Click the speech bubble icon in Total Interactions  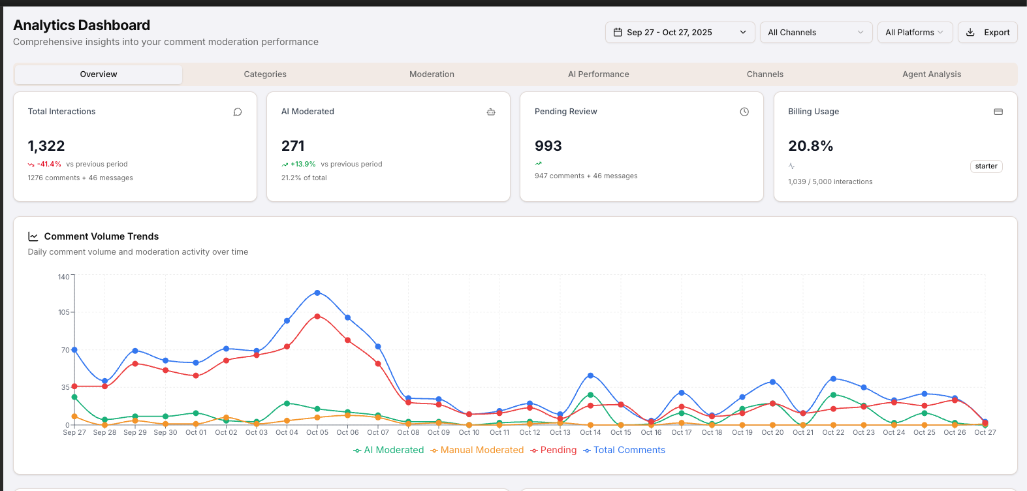(x=238, y=112)
